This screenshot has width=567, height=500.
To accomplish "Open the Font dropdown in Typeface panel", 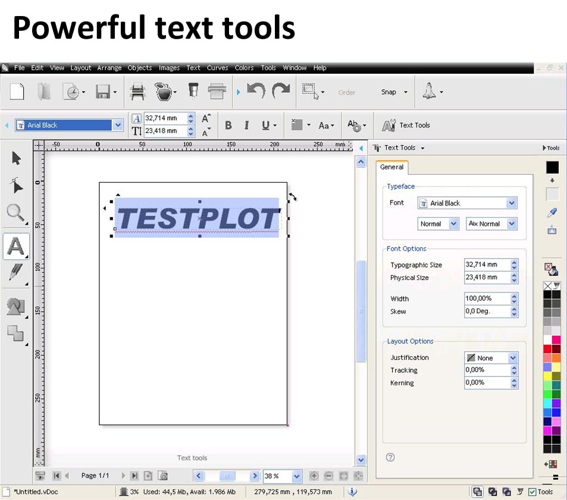I will coord(511,203).
